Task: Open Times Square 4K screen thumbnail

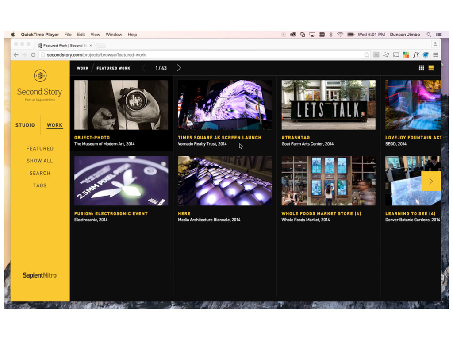Action: (x=225, y=104)
